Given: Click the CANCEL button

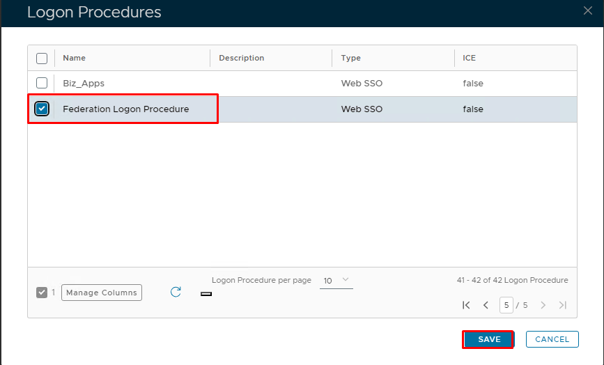Looking at the screenshot, I should pos(552,339).
